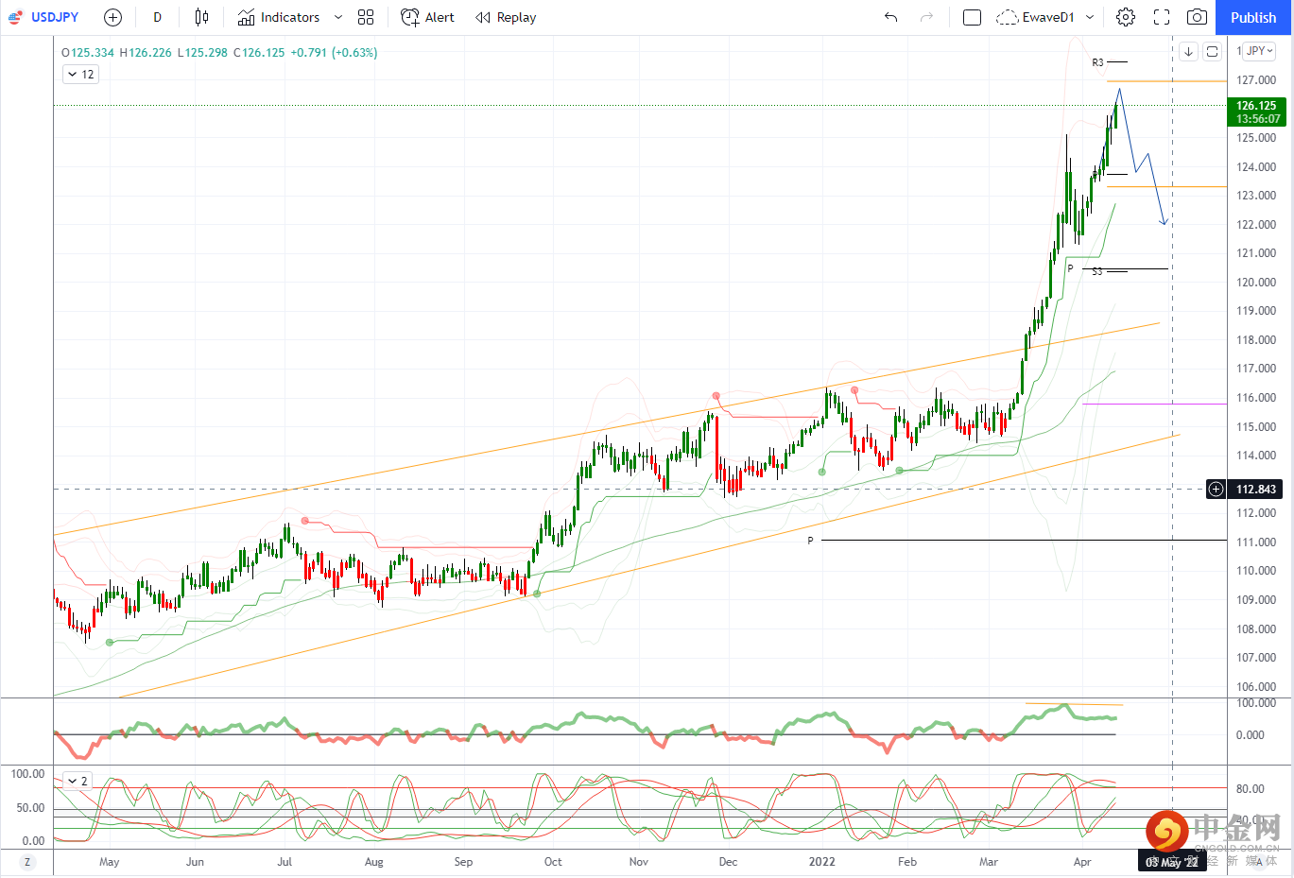Change the D timeframe interval

[x=157, y=17]
